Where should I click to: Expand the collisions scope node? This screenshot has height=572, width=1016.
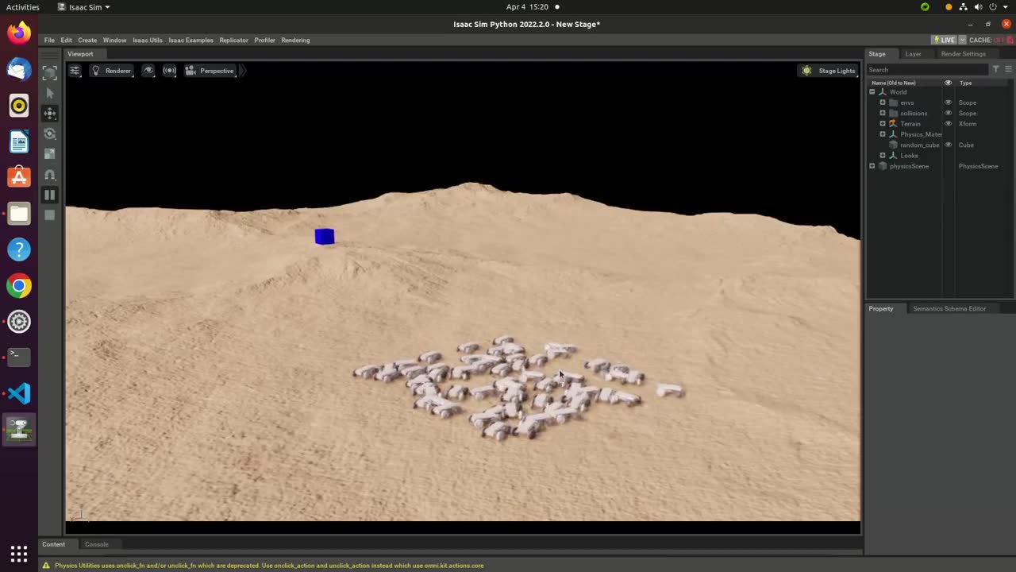click(882, 113)
